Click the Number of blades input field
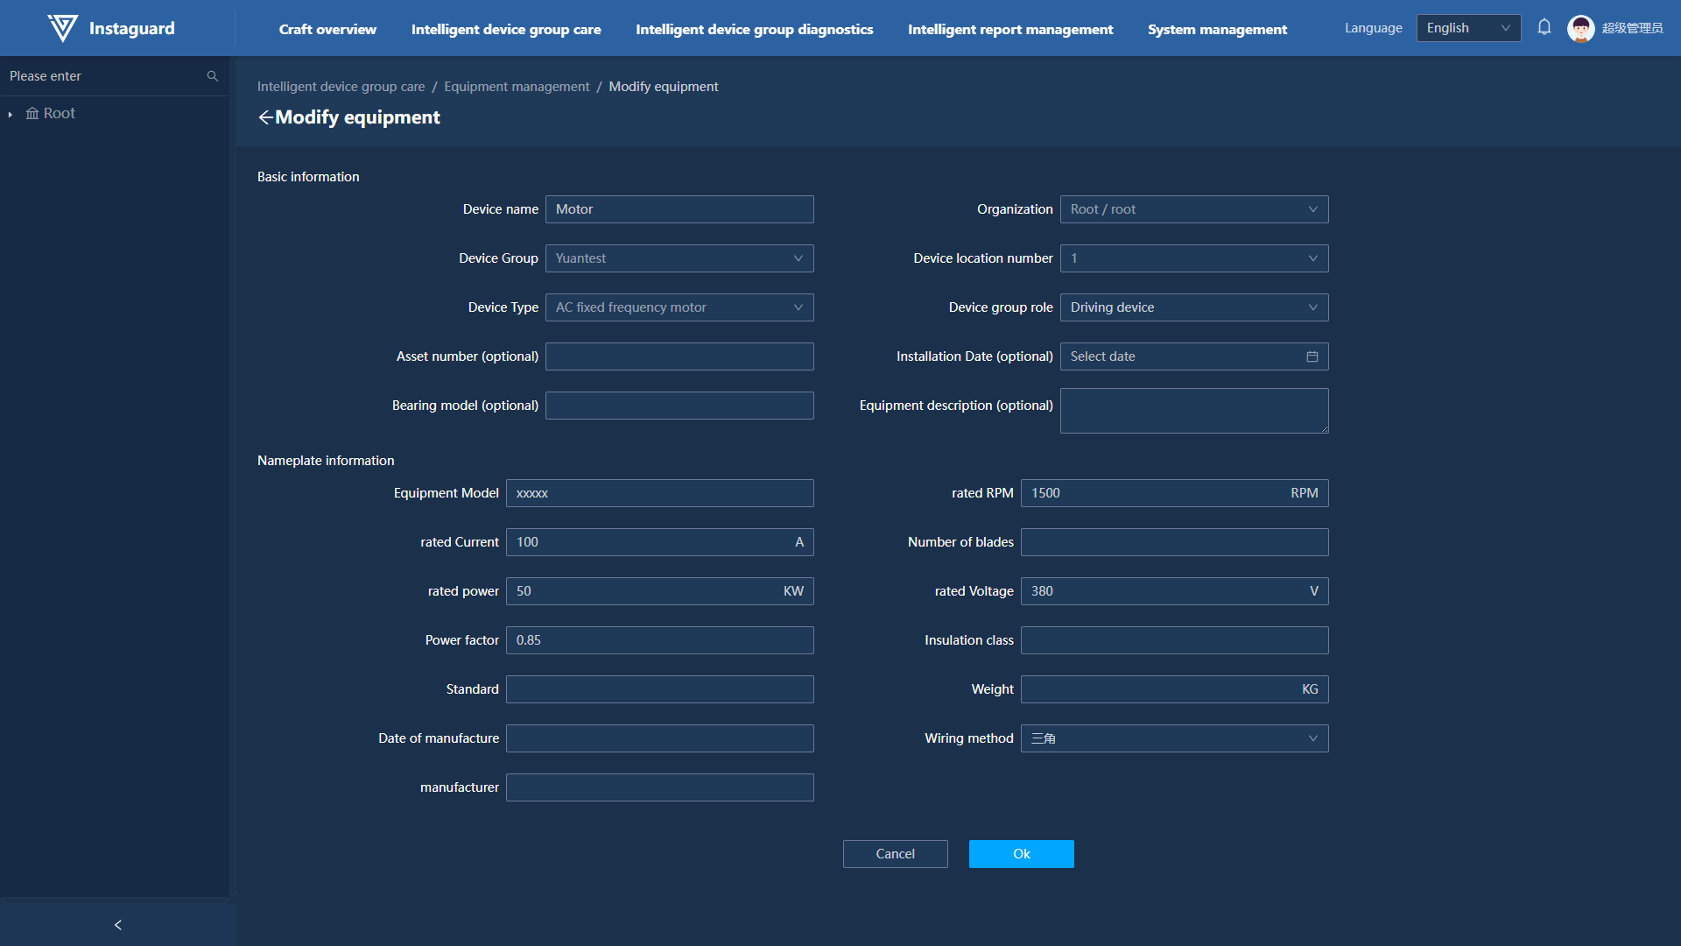1681x946 pixels. [1174, 542]
